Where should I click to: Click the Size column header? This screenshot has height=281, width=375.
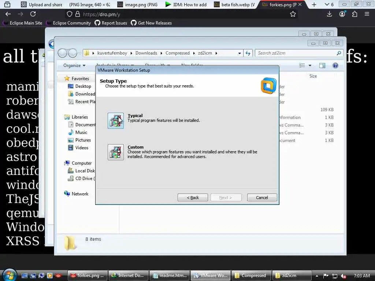[x=313, y=76]
